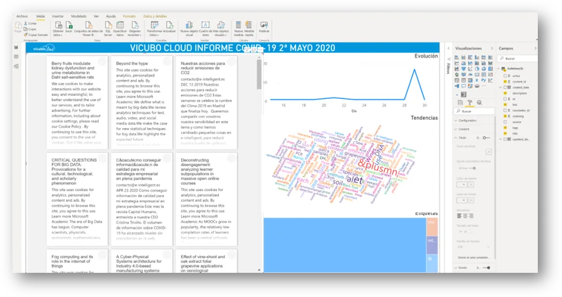Click Copiar formato brush icon
This screenshot has width=562, height=297.
tap(25, 35)
